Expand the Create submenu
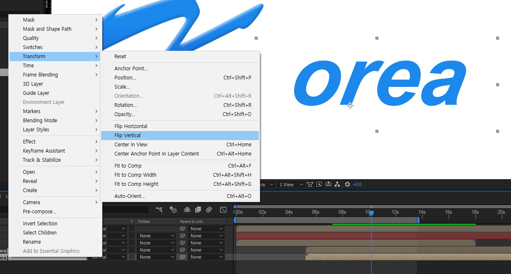Screen dimensions: 511x274 tap(55, 190)
